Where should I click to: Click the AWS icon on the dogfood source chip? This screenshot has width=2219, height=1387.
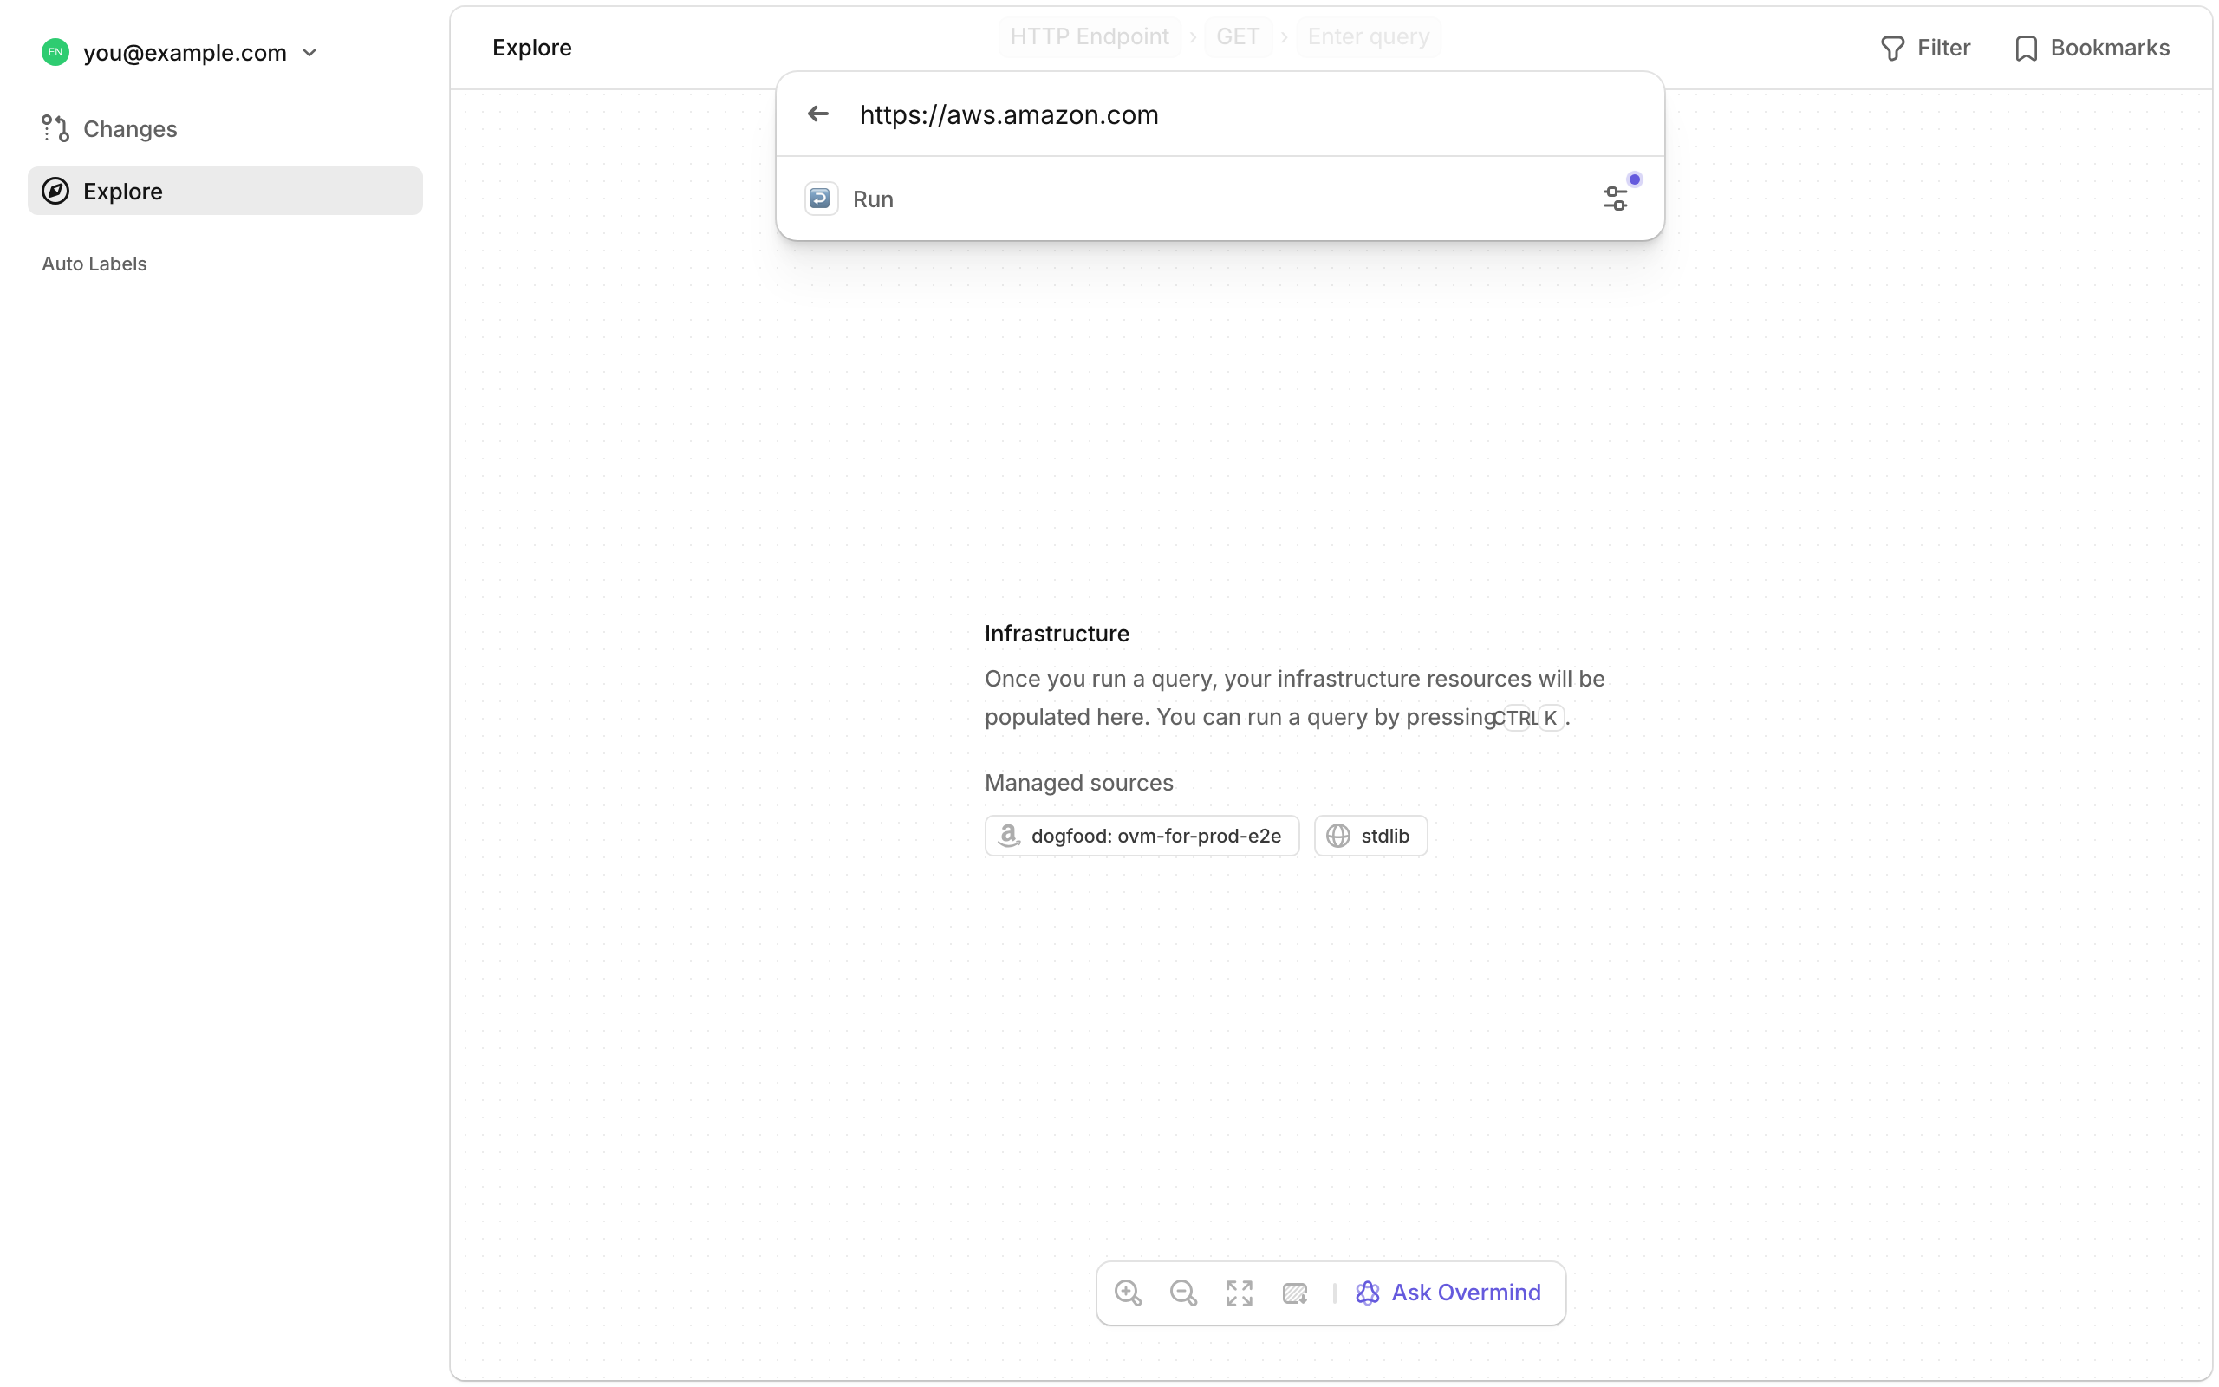(x=1009, y=835)
